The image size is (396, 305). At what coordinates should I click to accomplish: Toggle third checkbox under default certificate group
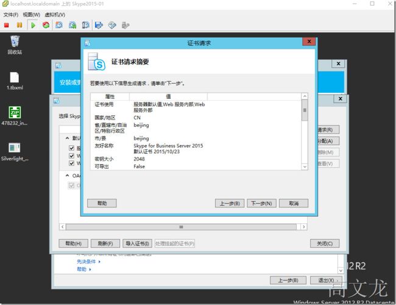71,163
